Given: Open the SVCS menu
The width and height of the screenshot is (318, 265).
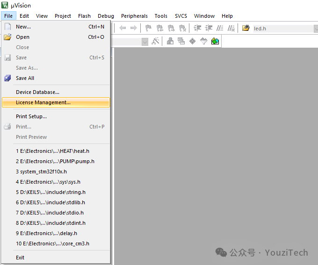Looking at the screenshot, I should pyautogui.click(x=181, y=16).
